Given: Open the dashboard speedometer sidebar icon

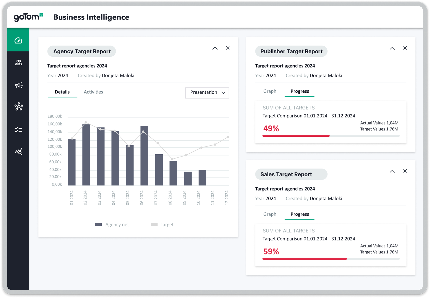Looking at the screenshot, I should pos(18,40).
